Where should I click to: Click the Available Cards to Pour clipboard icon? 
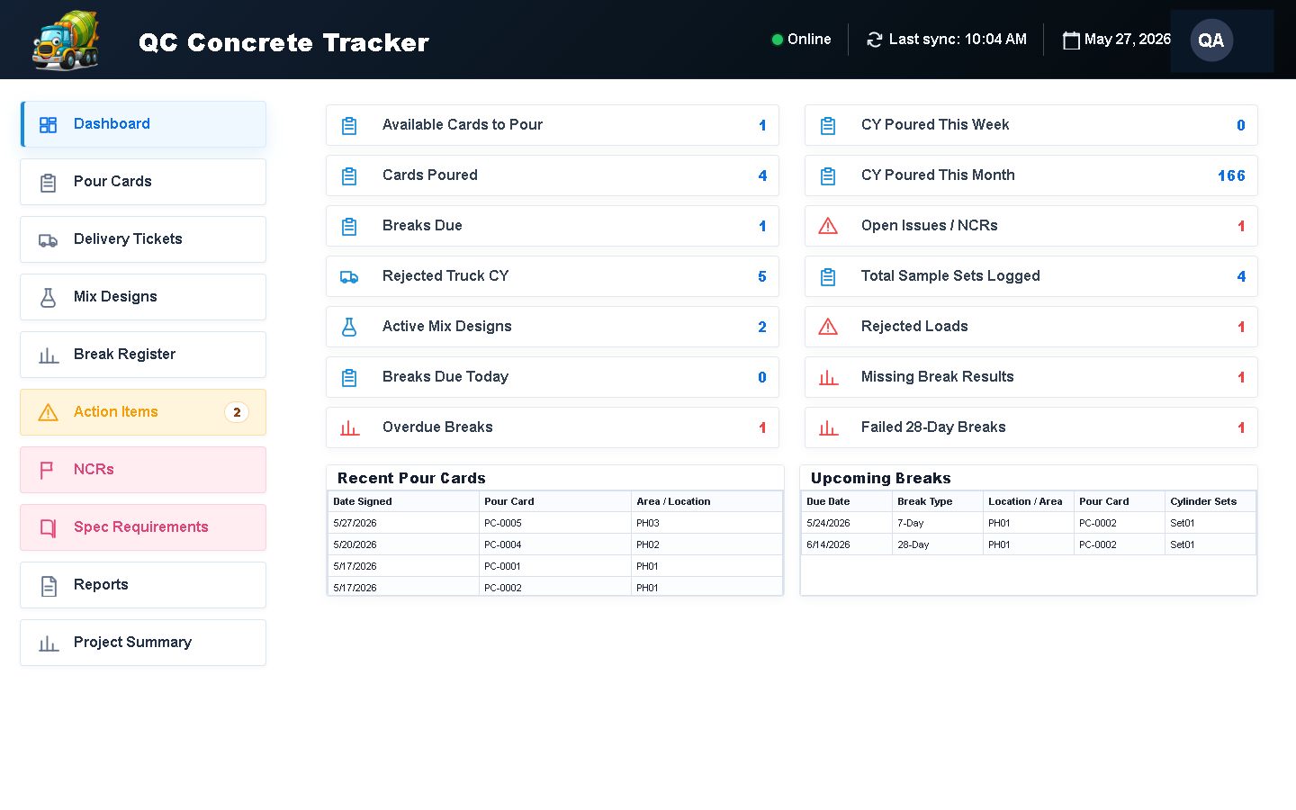coord(349,125)
